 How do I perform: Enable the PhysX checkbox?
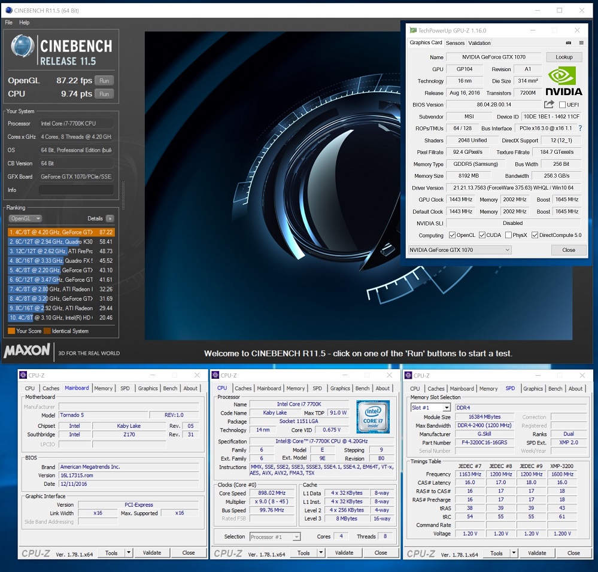click(x=508, y=235)
